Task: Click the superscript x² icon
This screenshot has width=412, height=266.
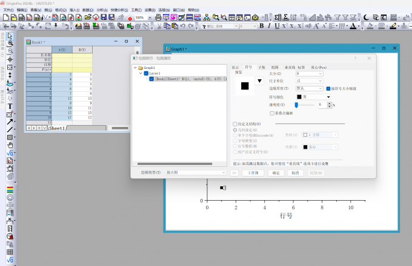Action: tap(285, 25)
